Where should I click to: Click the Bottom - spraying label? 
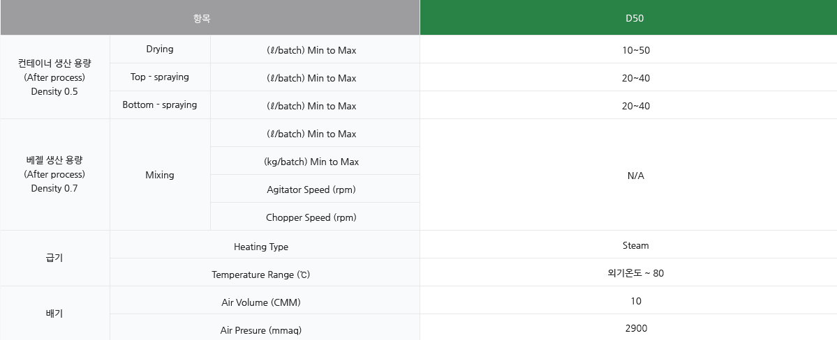click(160, 105)
